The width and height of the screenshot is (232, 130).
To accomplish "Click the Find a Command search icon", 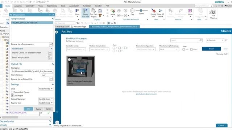I will point(212,6).
